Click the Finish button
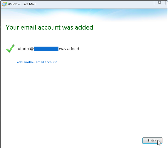Screen dimensions: 168x148 [152, 141]
